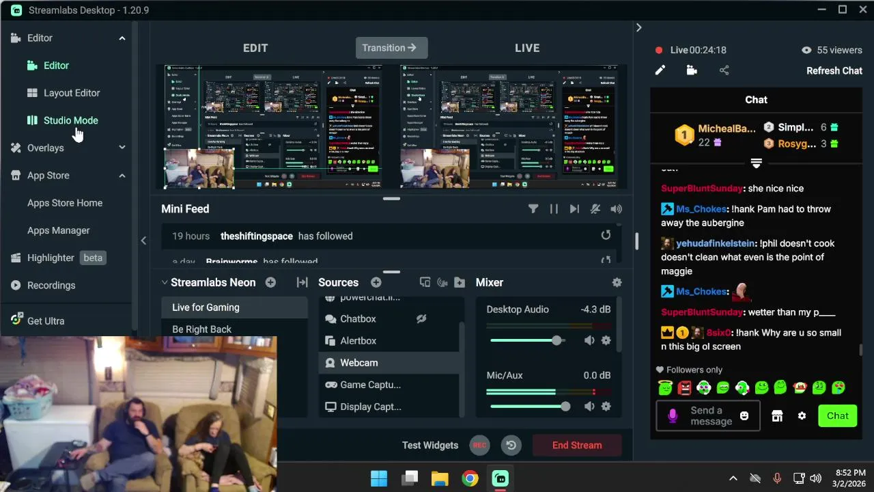This screenshot has width=874, height=492.
Task: Share the stream with share icon
Action: pos(724,70)
